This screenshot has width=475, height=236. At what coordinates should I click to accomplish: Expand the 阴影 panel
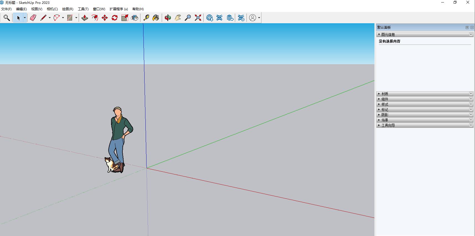point(385,115)
